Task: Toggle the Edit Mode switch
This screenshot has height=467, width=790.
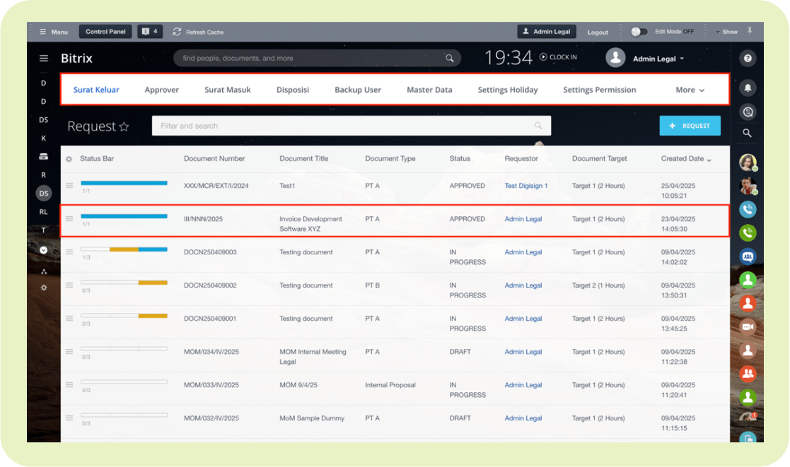Action: (x=639, y=32)
